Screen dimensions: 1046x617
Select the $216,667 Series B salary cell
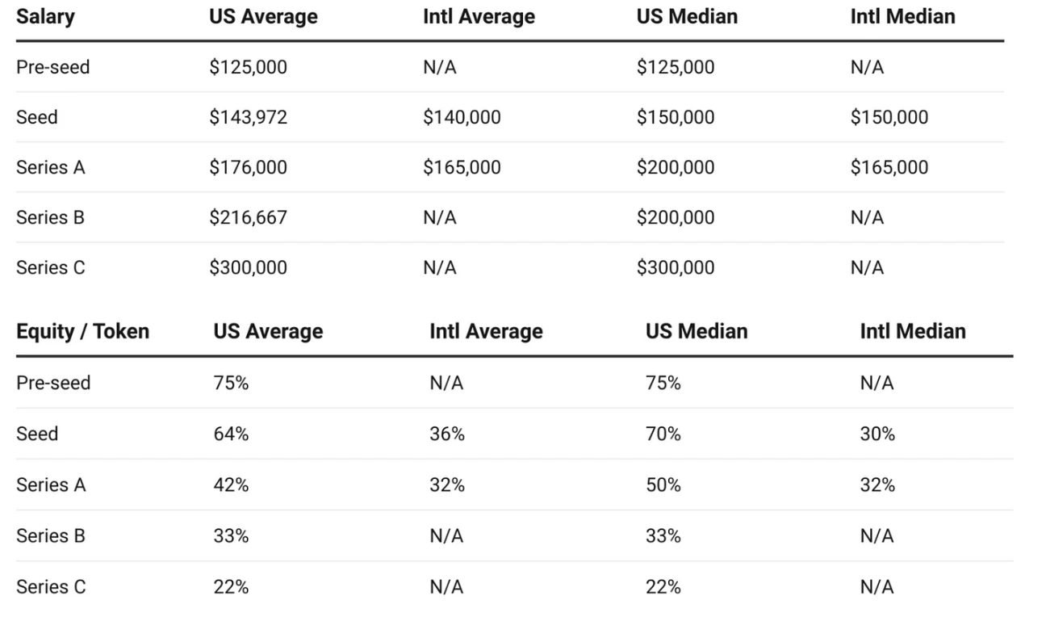pyautogui.click(x=248, y=217)
